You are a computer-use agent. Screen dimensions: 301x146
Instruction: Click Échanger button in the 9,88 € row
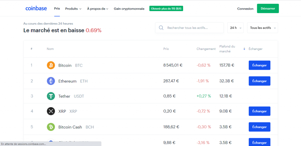click(x=260, y=142)
